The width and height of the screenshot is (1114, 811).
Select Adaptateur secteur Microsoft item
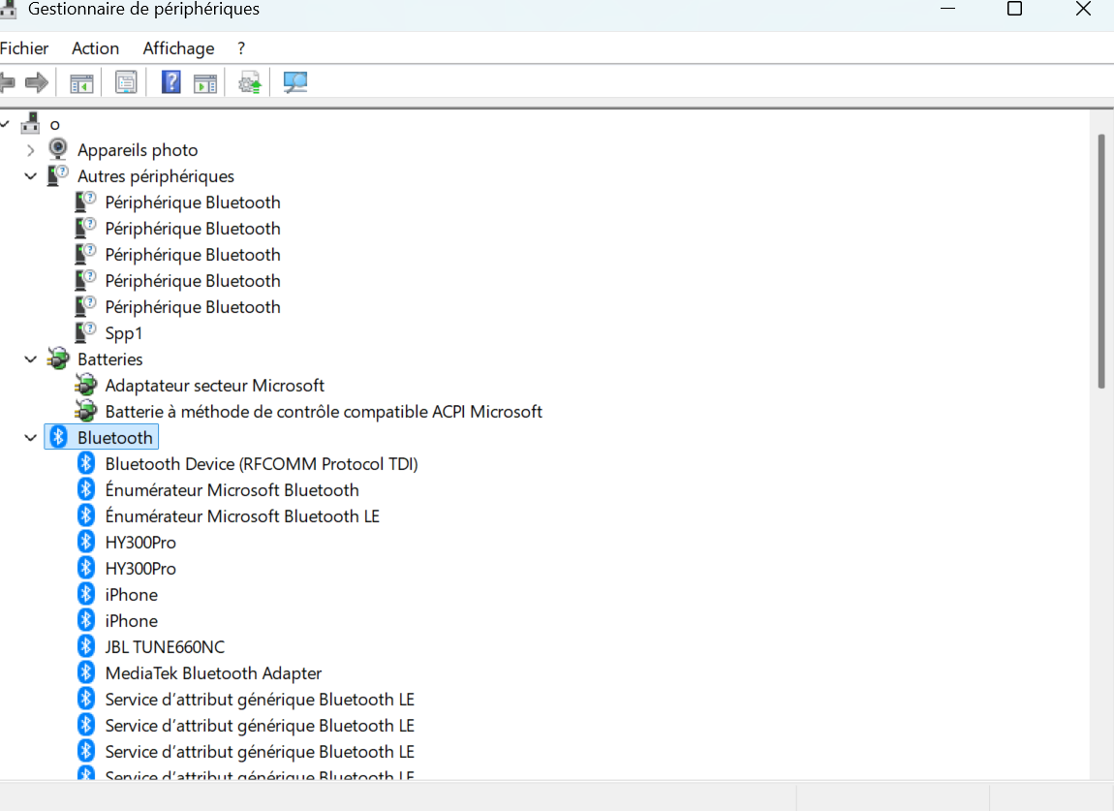click(x=214, y=386)
